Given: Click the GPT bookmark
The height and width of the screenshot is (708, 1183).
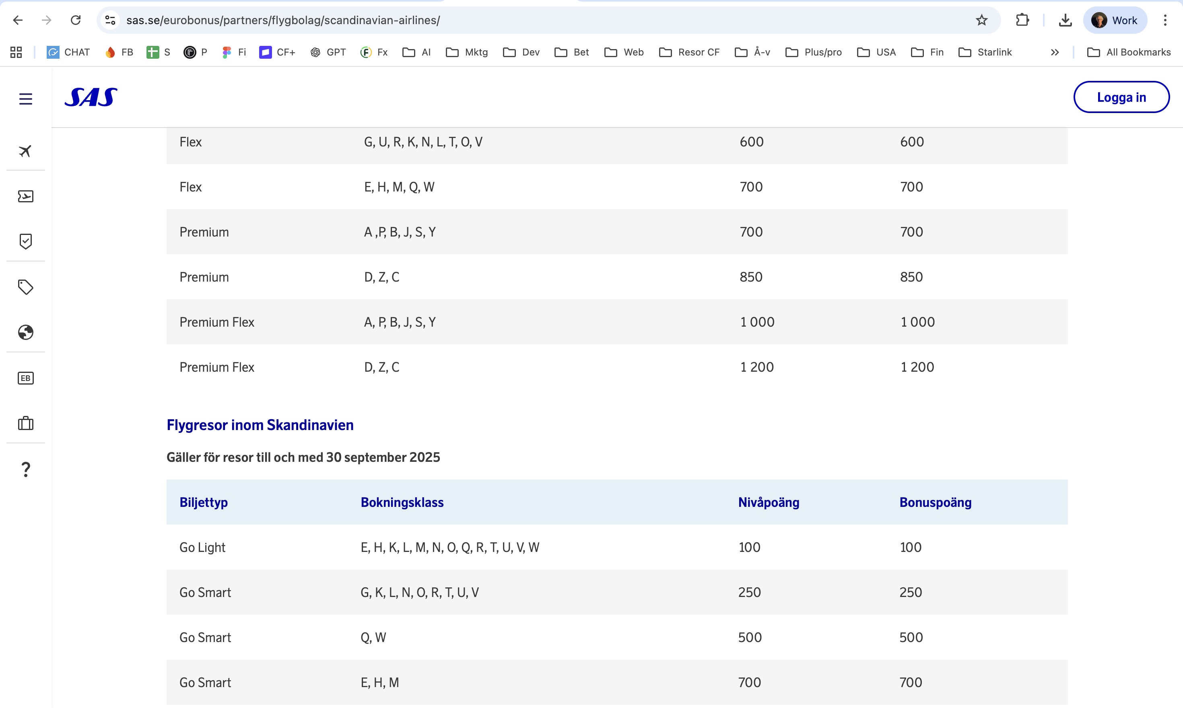Looking at the screenshot, I should (328, 52).
